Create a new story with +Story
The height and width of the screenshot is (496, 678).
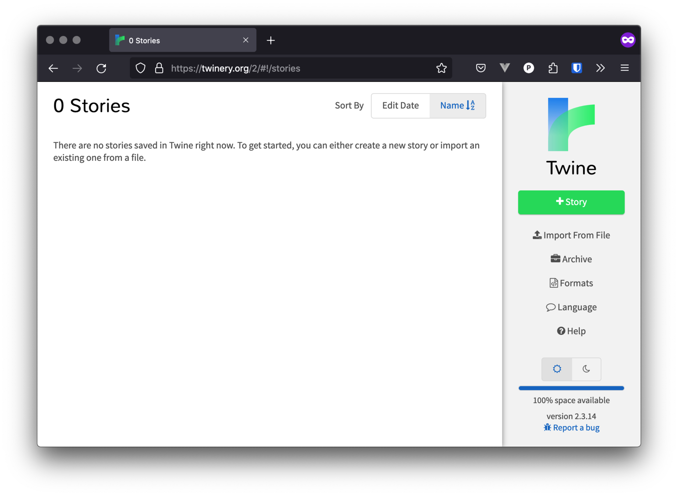[571, 202]
